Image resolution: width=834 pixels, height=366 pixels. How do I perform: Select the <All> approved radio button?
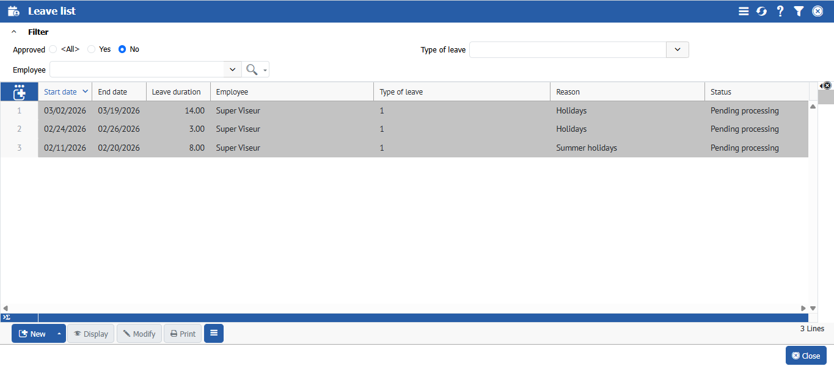click(53, 49)
